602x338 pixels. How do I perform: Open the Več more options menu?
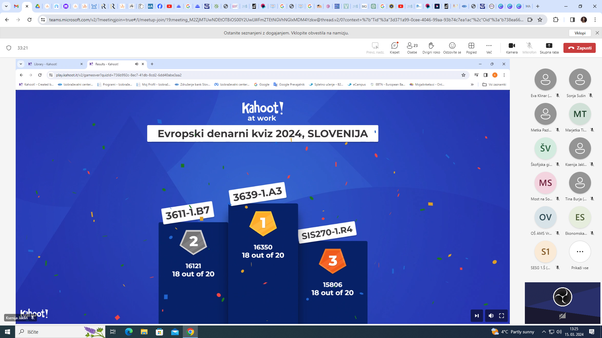click(x=489, y=48)
